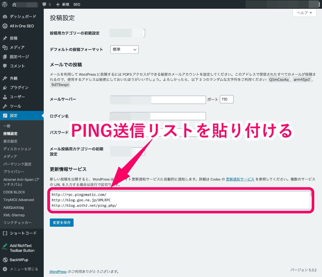Open 更新通知サービス Codex link
Screen dimensions: 322x277
240,179
